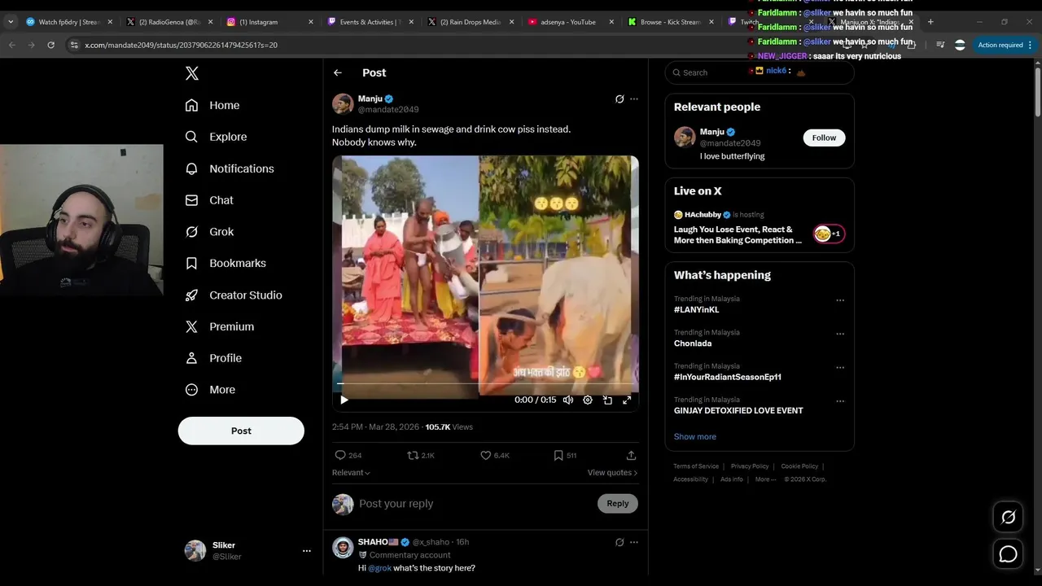Open options for #LANYinKL trend
This screenshot has width=1042, height=586.
pyautogui.click(x=840, y=300)
